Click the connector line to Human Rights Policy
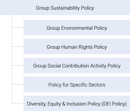Image resolution: width=130 pixels, height=111 pixels. point(18,46)
